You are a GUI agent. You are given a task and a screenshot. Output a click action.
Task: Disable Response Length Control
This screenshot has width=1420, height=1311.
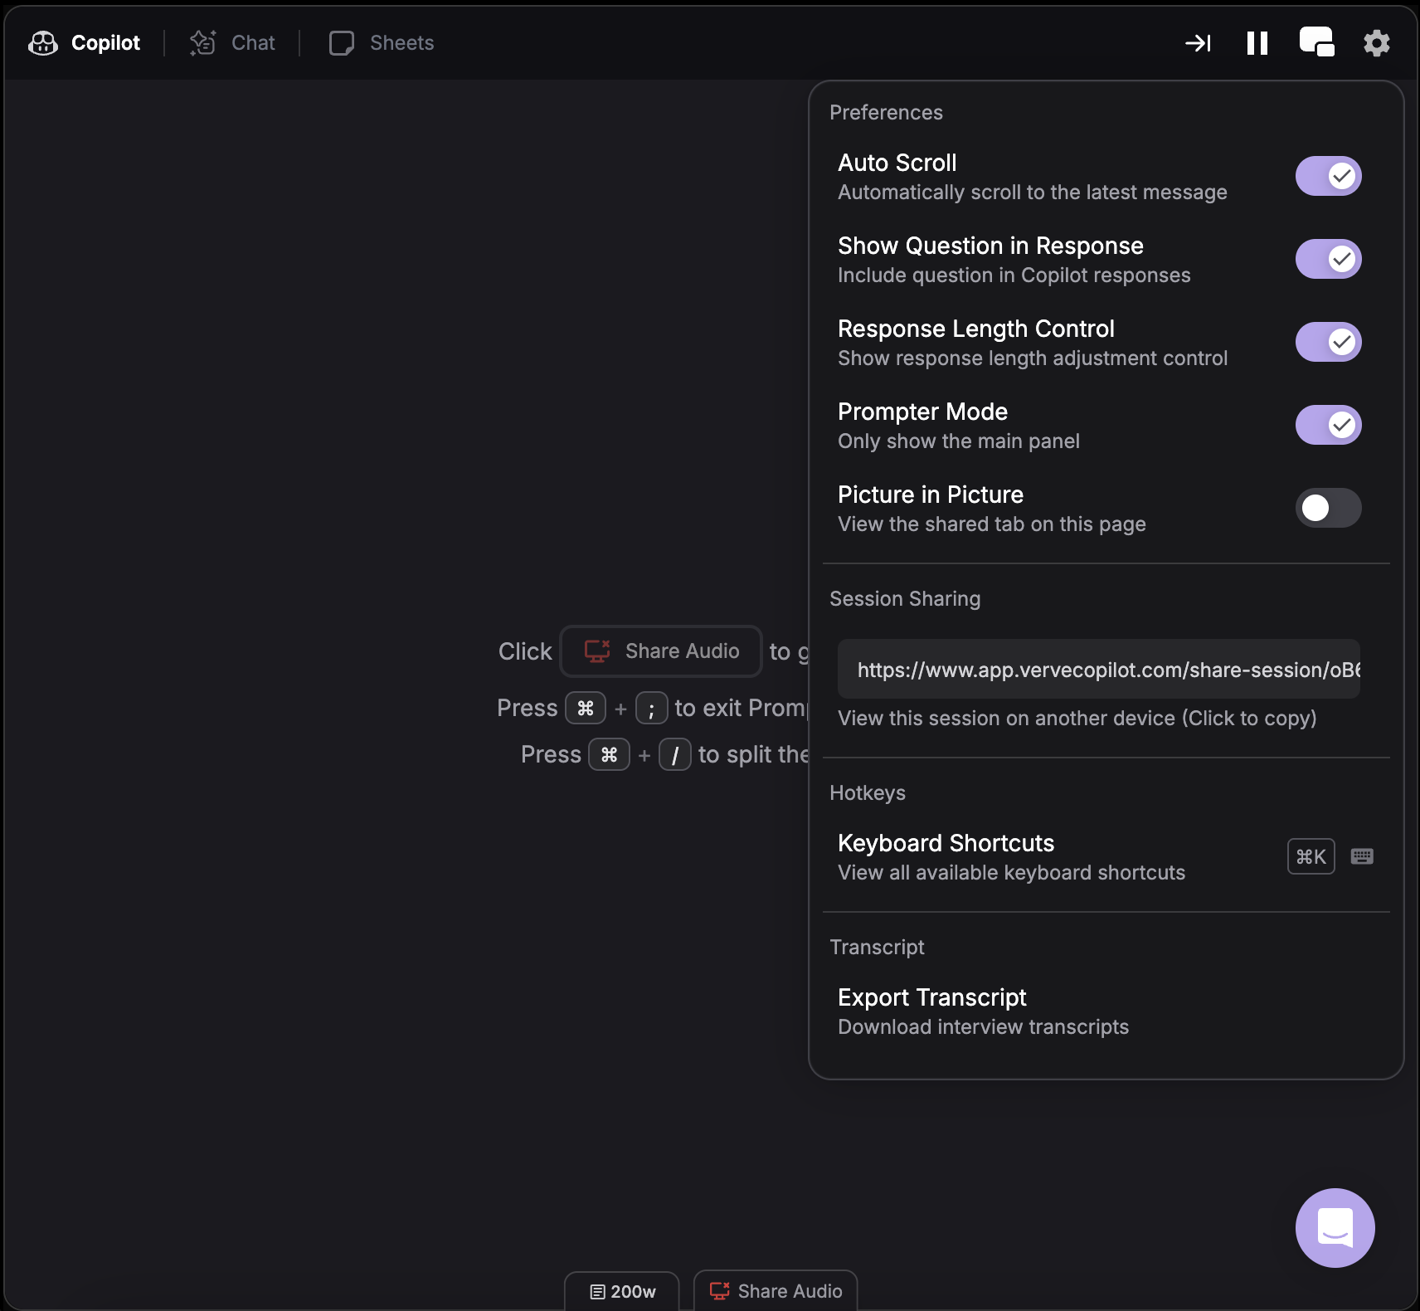[1327, 342]
